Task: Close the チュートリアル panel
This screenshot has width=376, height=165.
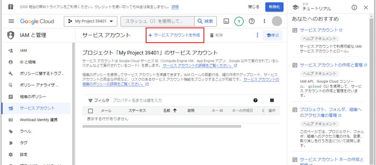Action: click(x=366, y=8)
